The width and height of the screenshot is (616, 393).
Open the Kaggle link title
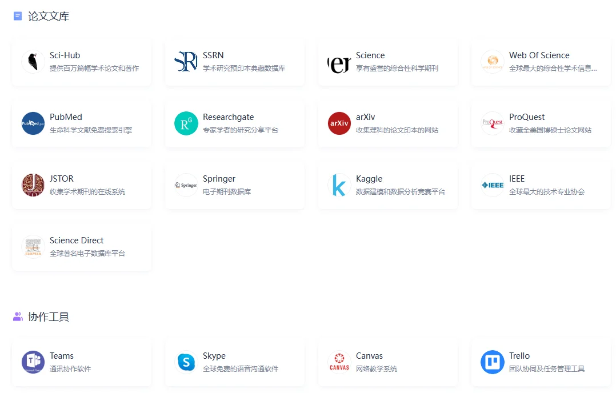(x=369, y=179)
